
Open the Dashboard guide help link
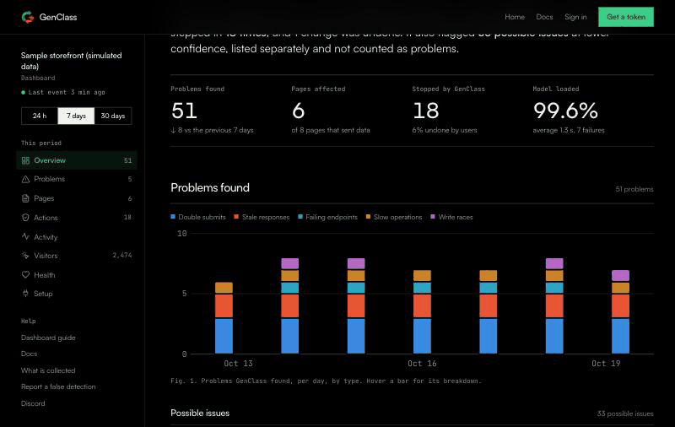pyautogui.click(x=48, y=338)
